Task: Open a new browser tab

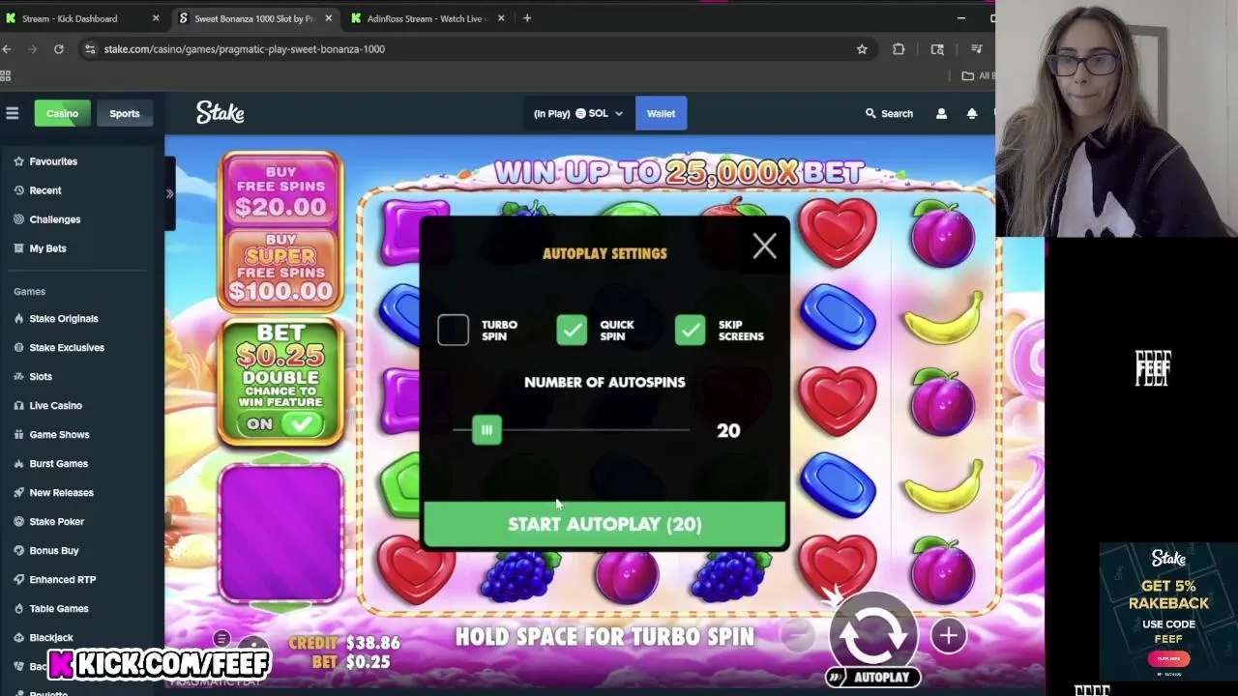Action: click(x=527, y=18)
